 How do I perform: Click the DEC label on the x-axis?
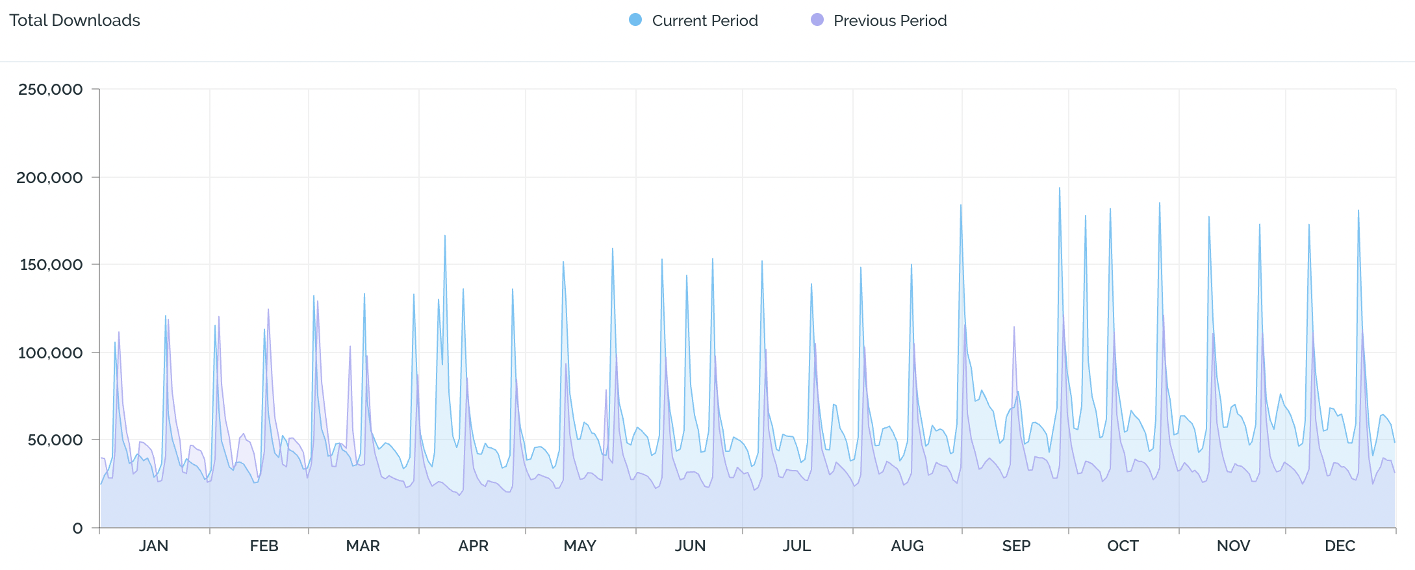click(1340, 546)
